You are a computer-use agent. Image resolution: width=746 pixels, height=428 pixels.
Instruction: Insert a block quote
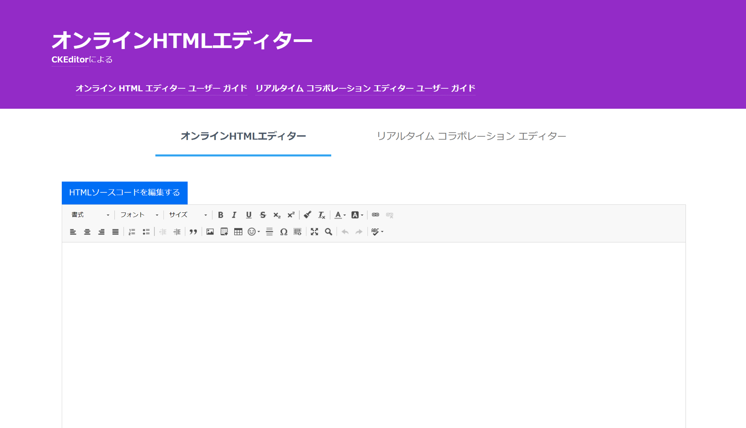point(193,232)
